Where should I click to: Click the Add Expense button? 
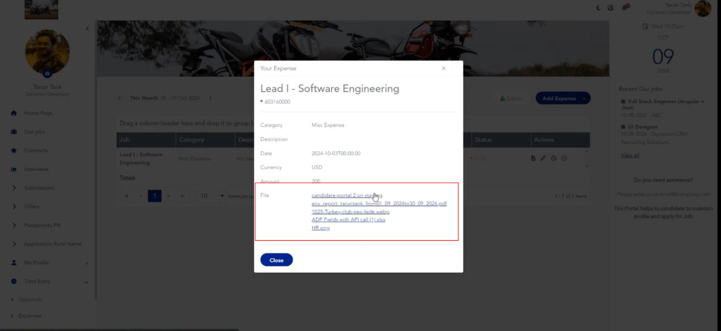click(563, 98)
